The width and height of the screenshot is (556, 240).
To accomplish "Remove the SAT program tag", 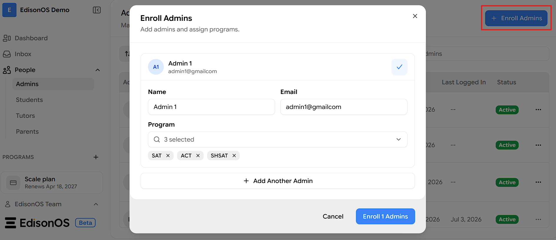I will 168,156.
